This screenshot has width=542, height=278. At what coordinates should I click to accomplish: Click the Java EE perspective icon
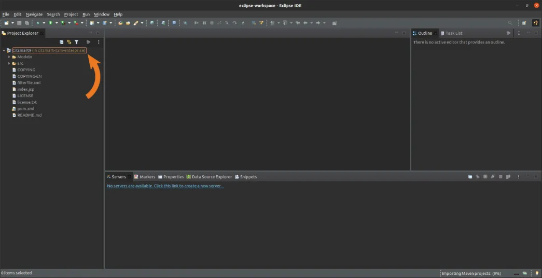(536, 23)
